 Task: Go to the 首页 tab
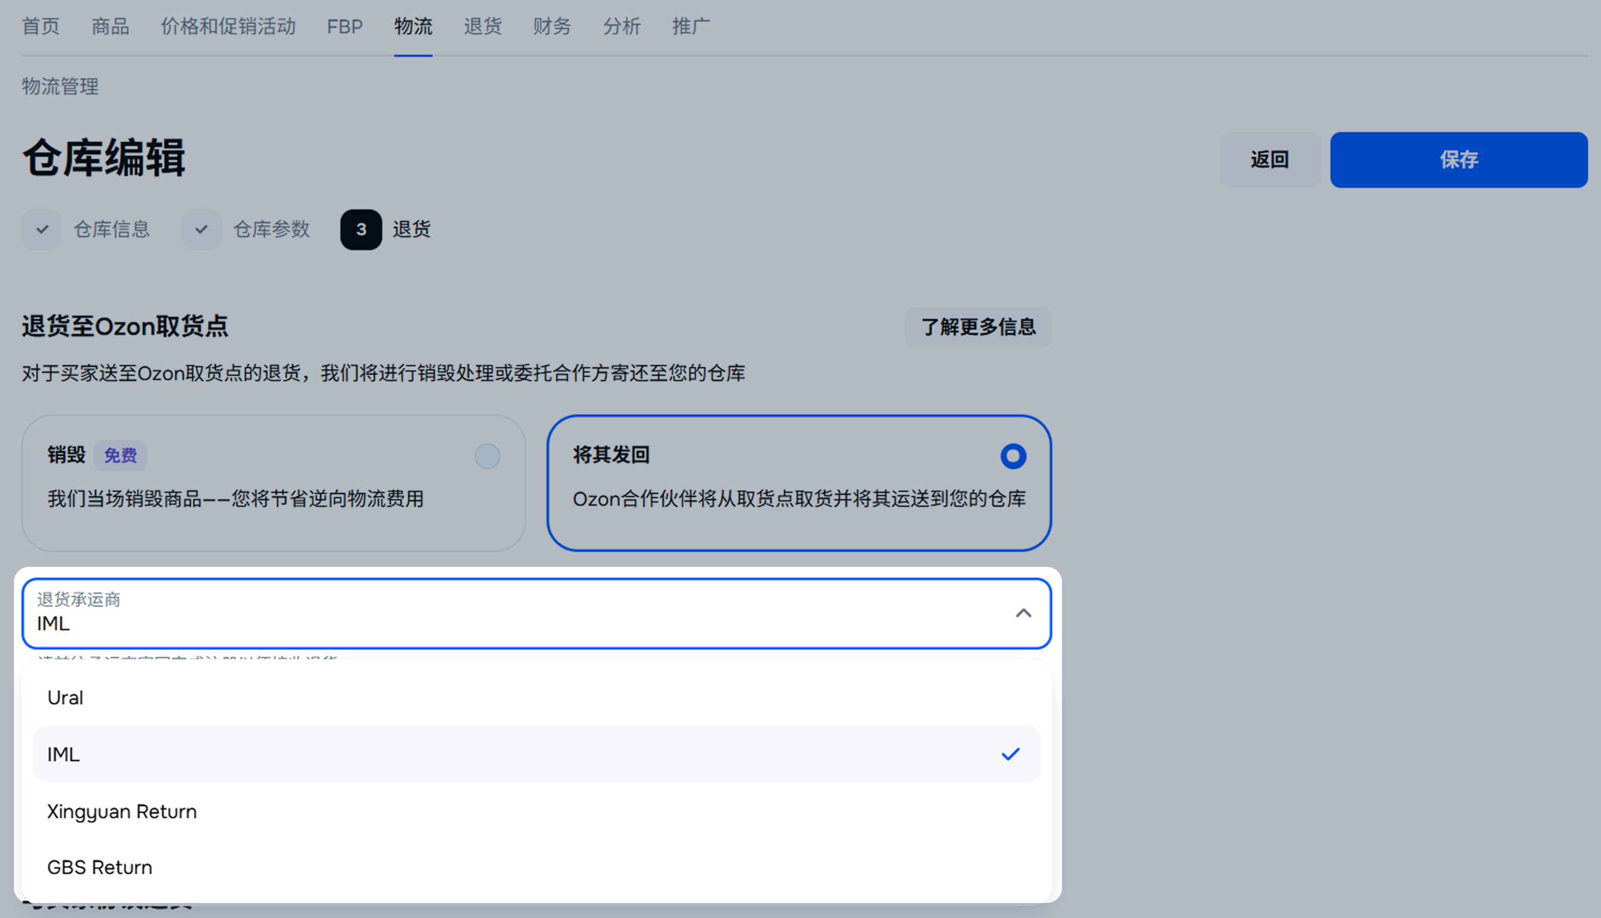(41, 26)
